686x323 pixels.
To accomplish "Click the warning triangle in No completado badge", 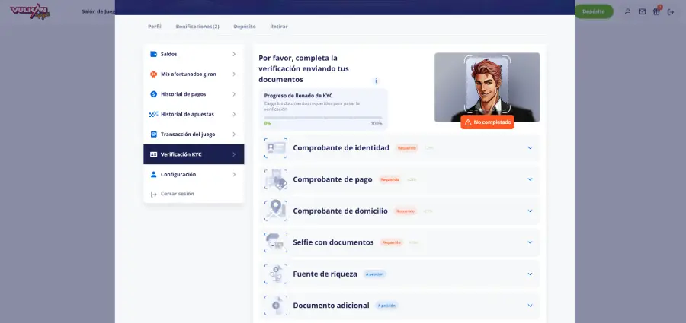I will [468, 122].
